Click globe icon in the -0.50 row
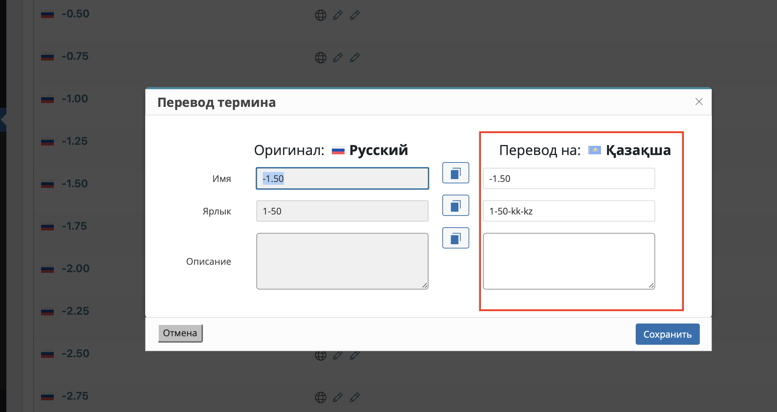Image resolution: width=777 pixels, height=412 pixels. pos(321,15)
